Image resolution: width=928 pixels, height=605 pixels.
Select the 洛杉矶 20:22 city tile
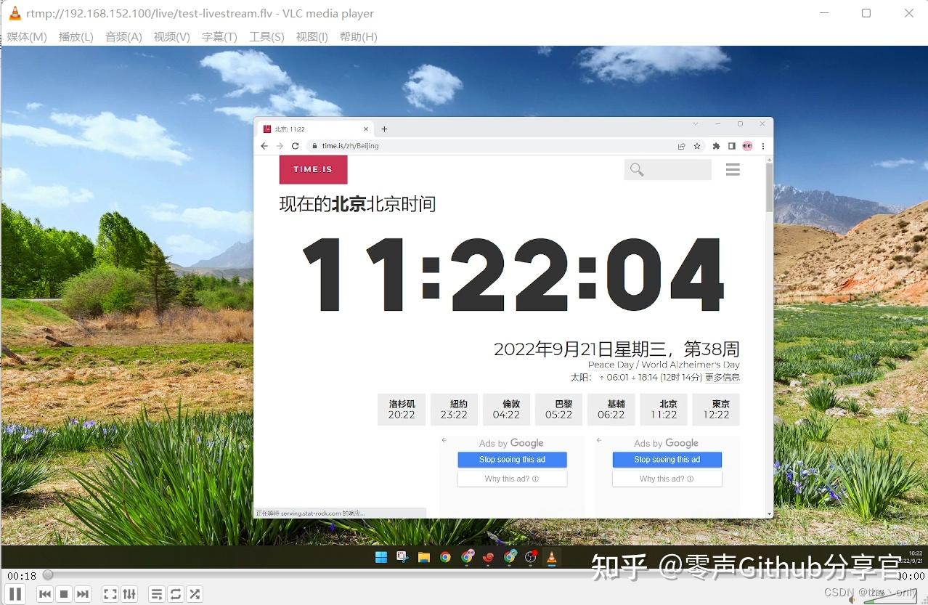click(402, 410)
